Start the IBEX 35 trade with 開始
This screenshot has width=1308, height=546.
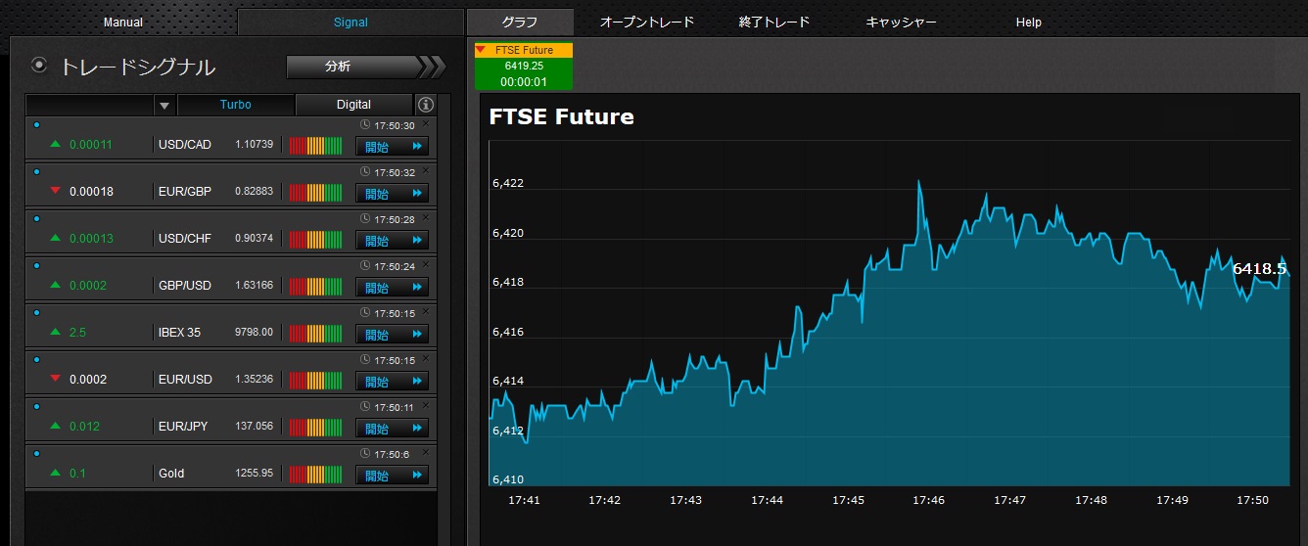pyautogui.click(x=392, y=335)
